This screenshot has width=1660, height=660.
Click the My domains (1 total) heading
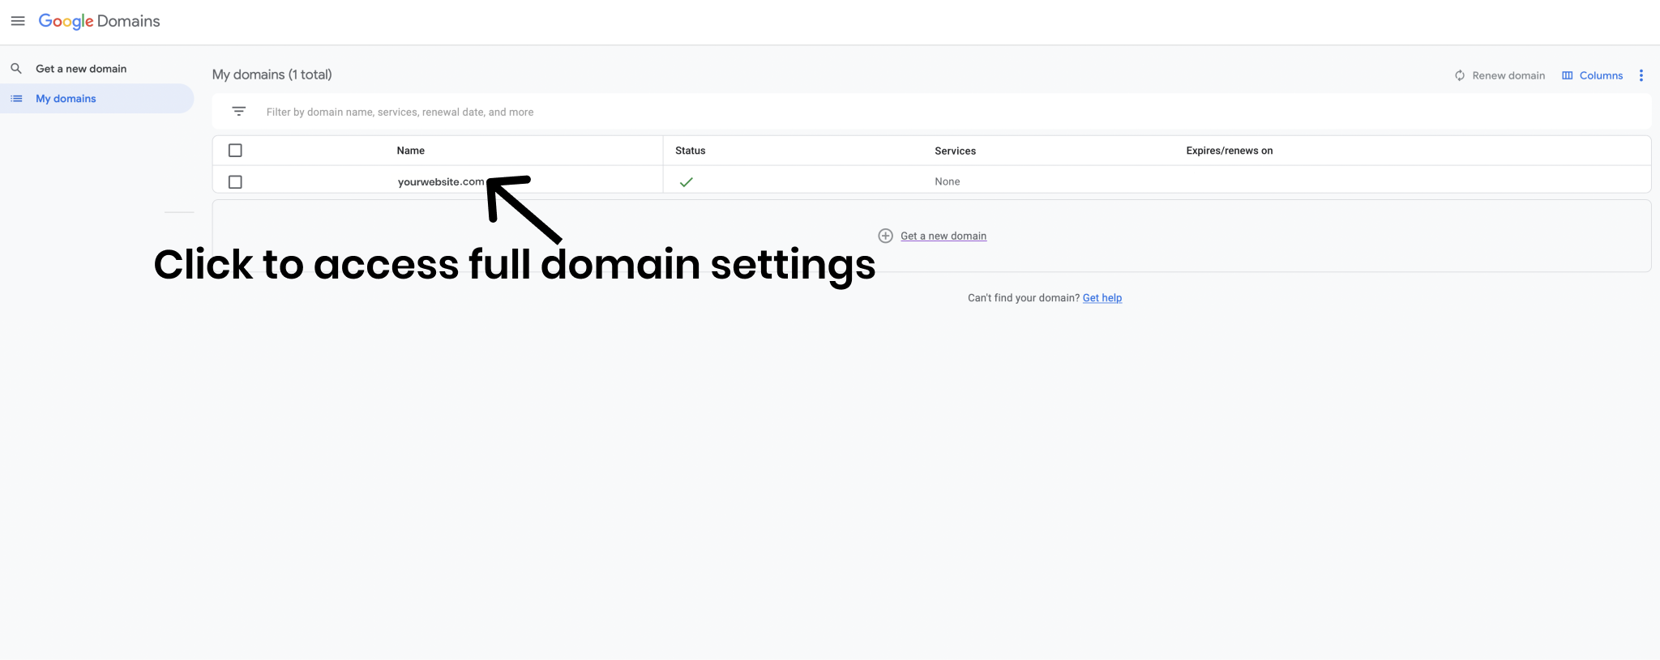pyautogui.click(x=272, y=75)
